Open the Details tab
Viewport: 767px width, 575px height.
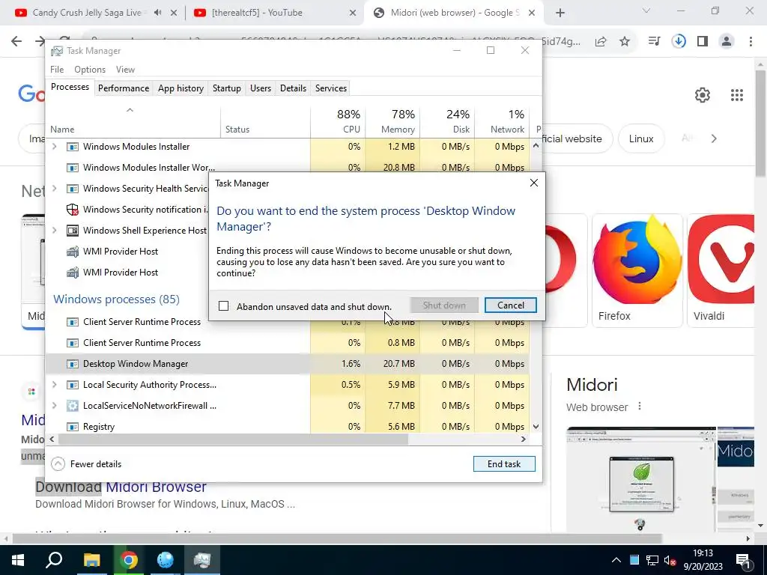(x=293, y=88)
